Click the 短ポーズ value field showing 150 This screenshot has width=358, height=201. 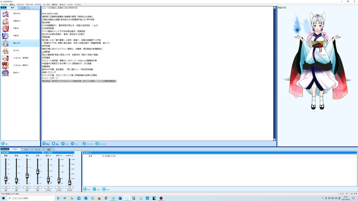(x=48, y=187)
